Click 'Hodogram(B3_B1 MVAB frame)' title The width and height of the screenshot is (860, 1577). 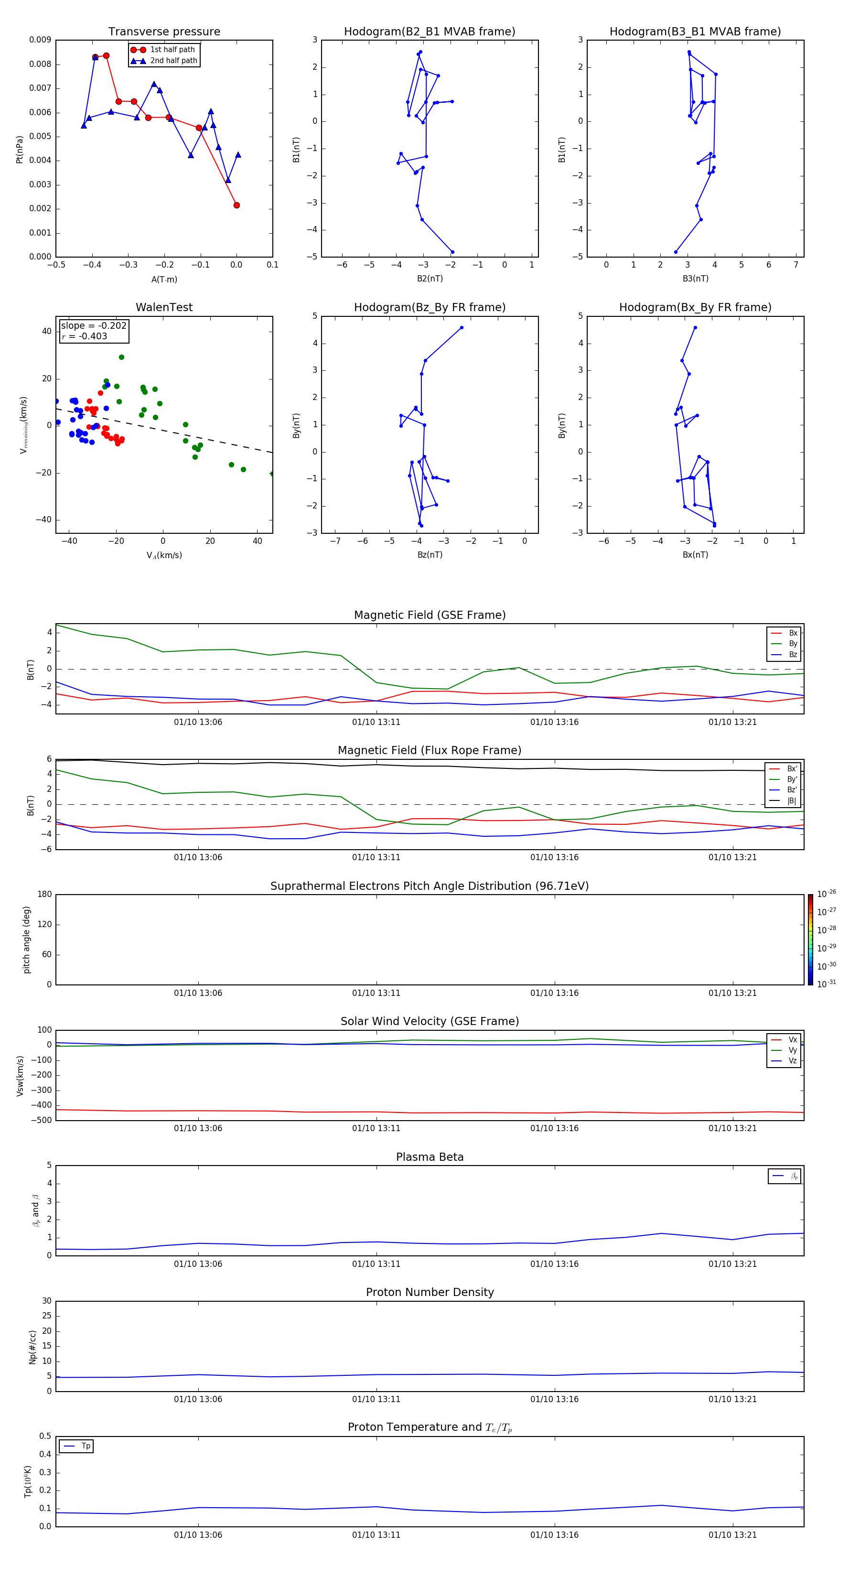(695, 32)
